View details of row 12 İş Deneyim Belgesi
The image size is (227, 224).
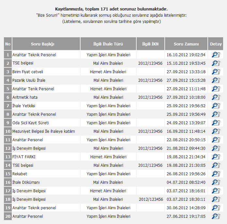click(x=216, y=148)
